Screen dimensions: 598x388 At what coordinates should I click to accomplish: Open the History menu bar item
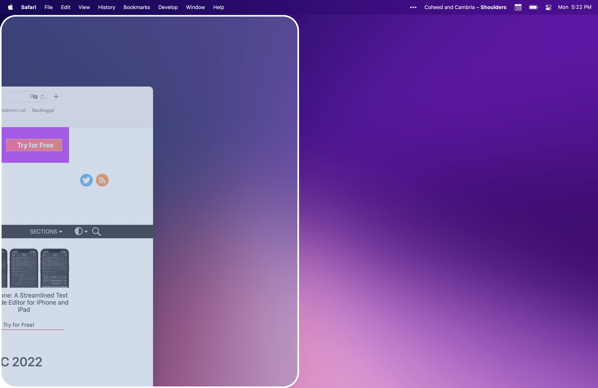click(107, 7)
